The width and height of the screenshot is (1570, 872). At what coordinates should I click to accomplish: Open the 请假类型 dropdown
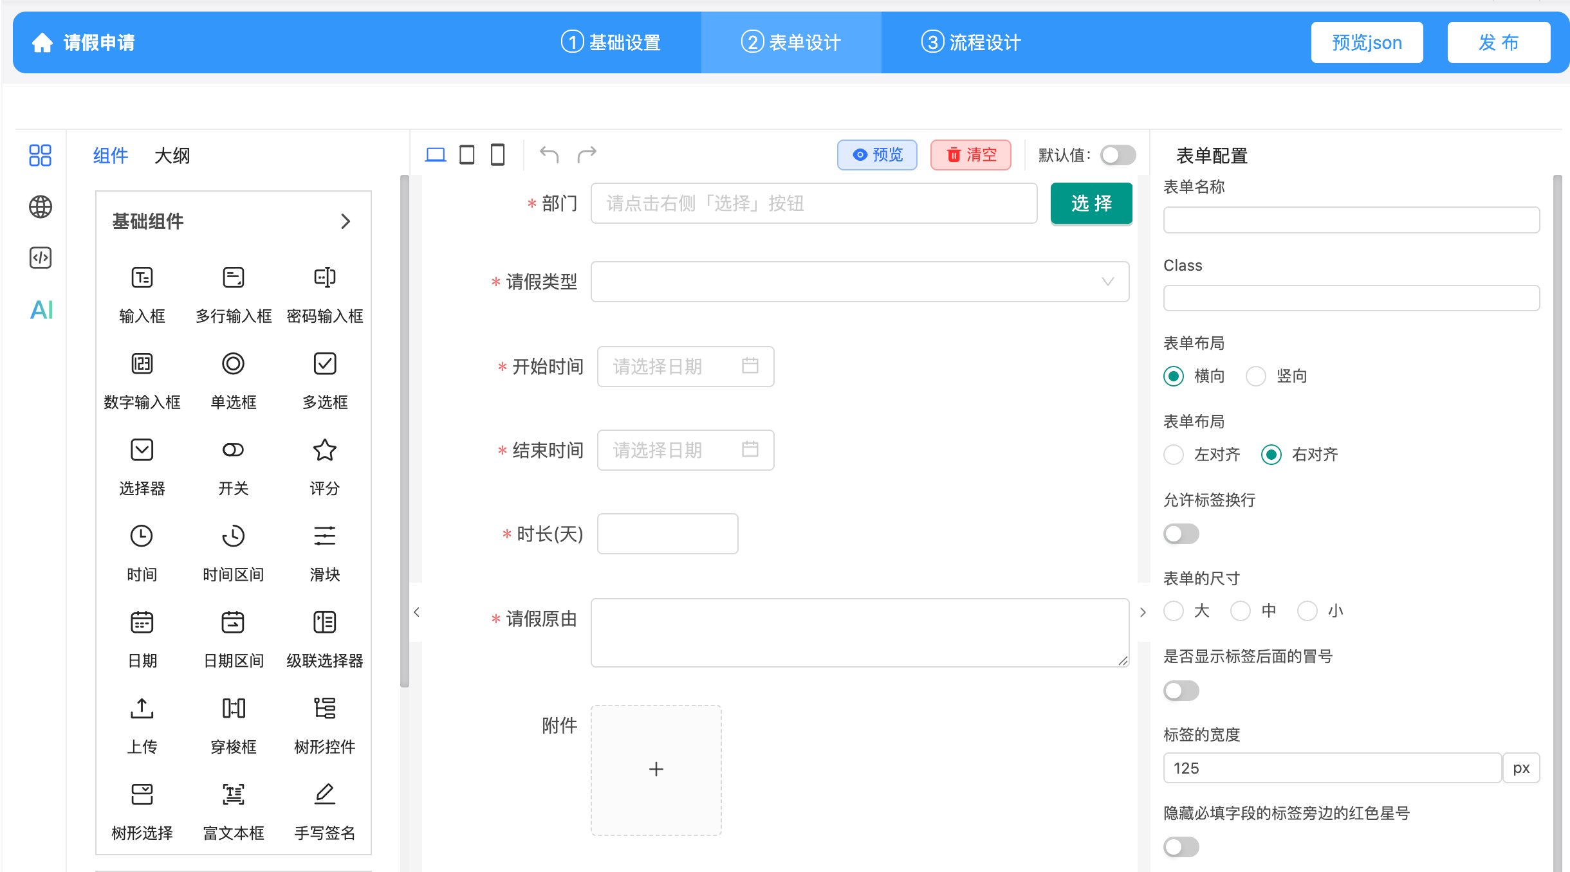coord(860,282)
